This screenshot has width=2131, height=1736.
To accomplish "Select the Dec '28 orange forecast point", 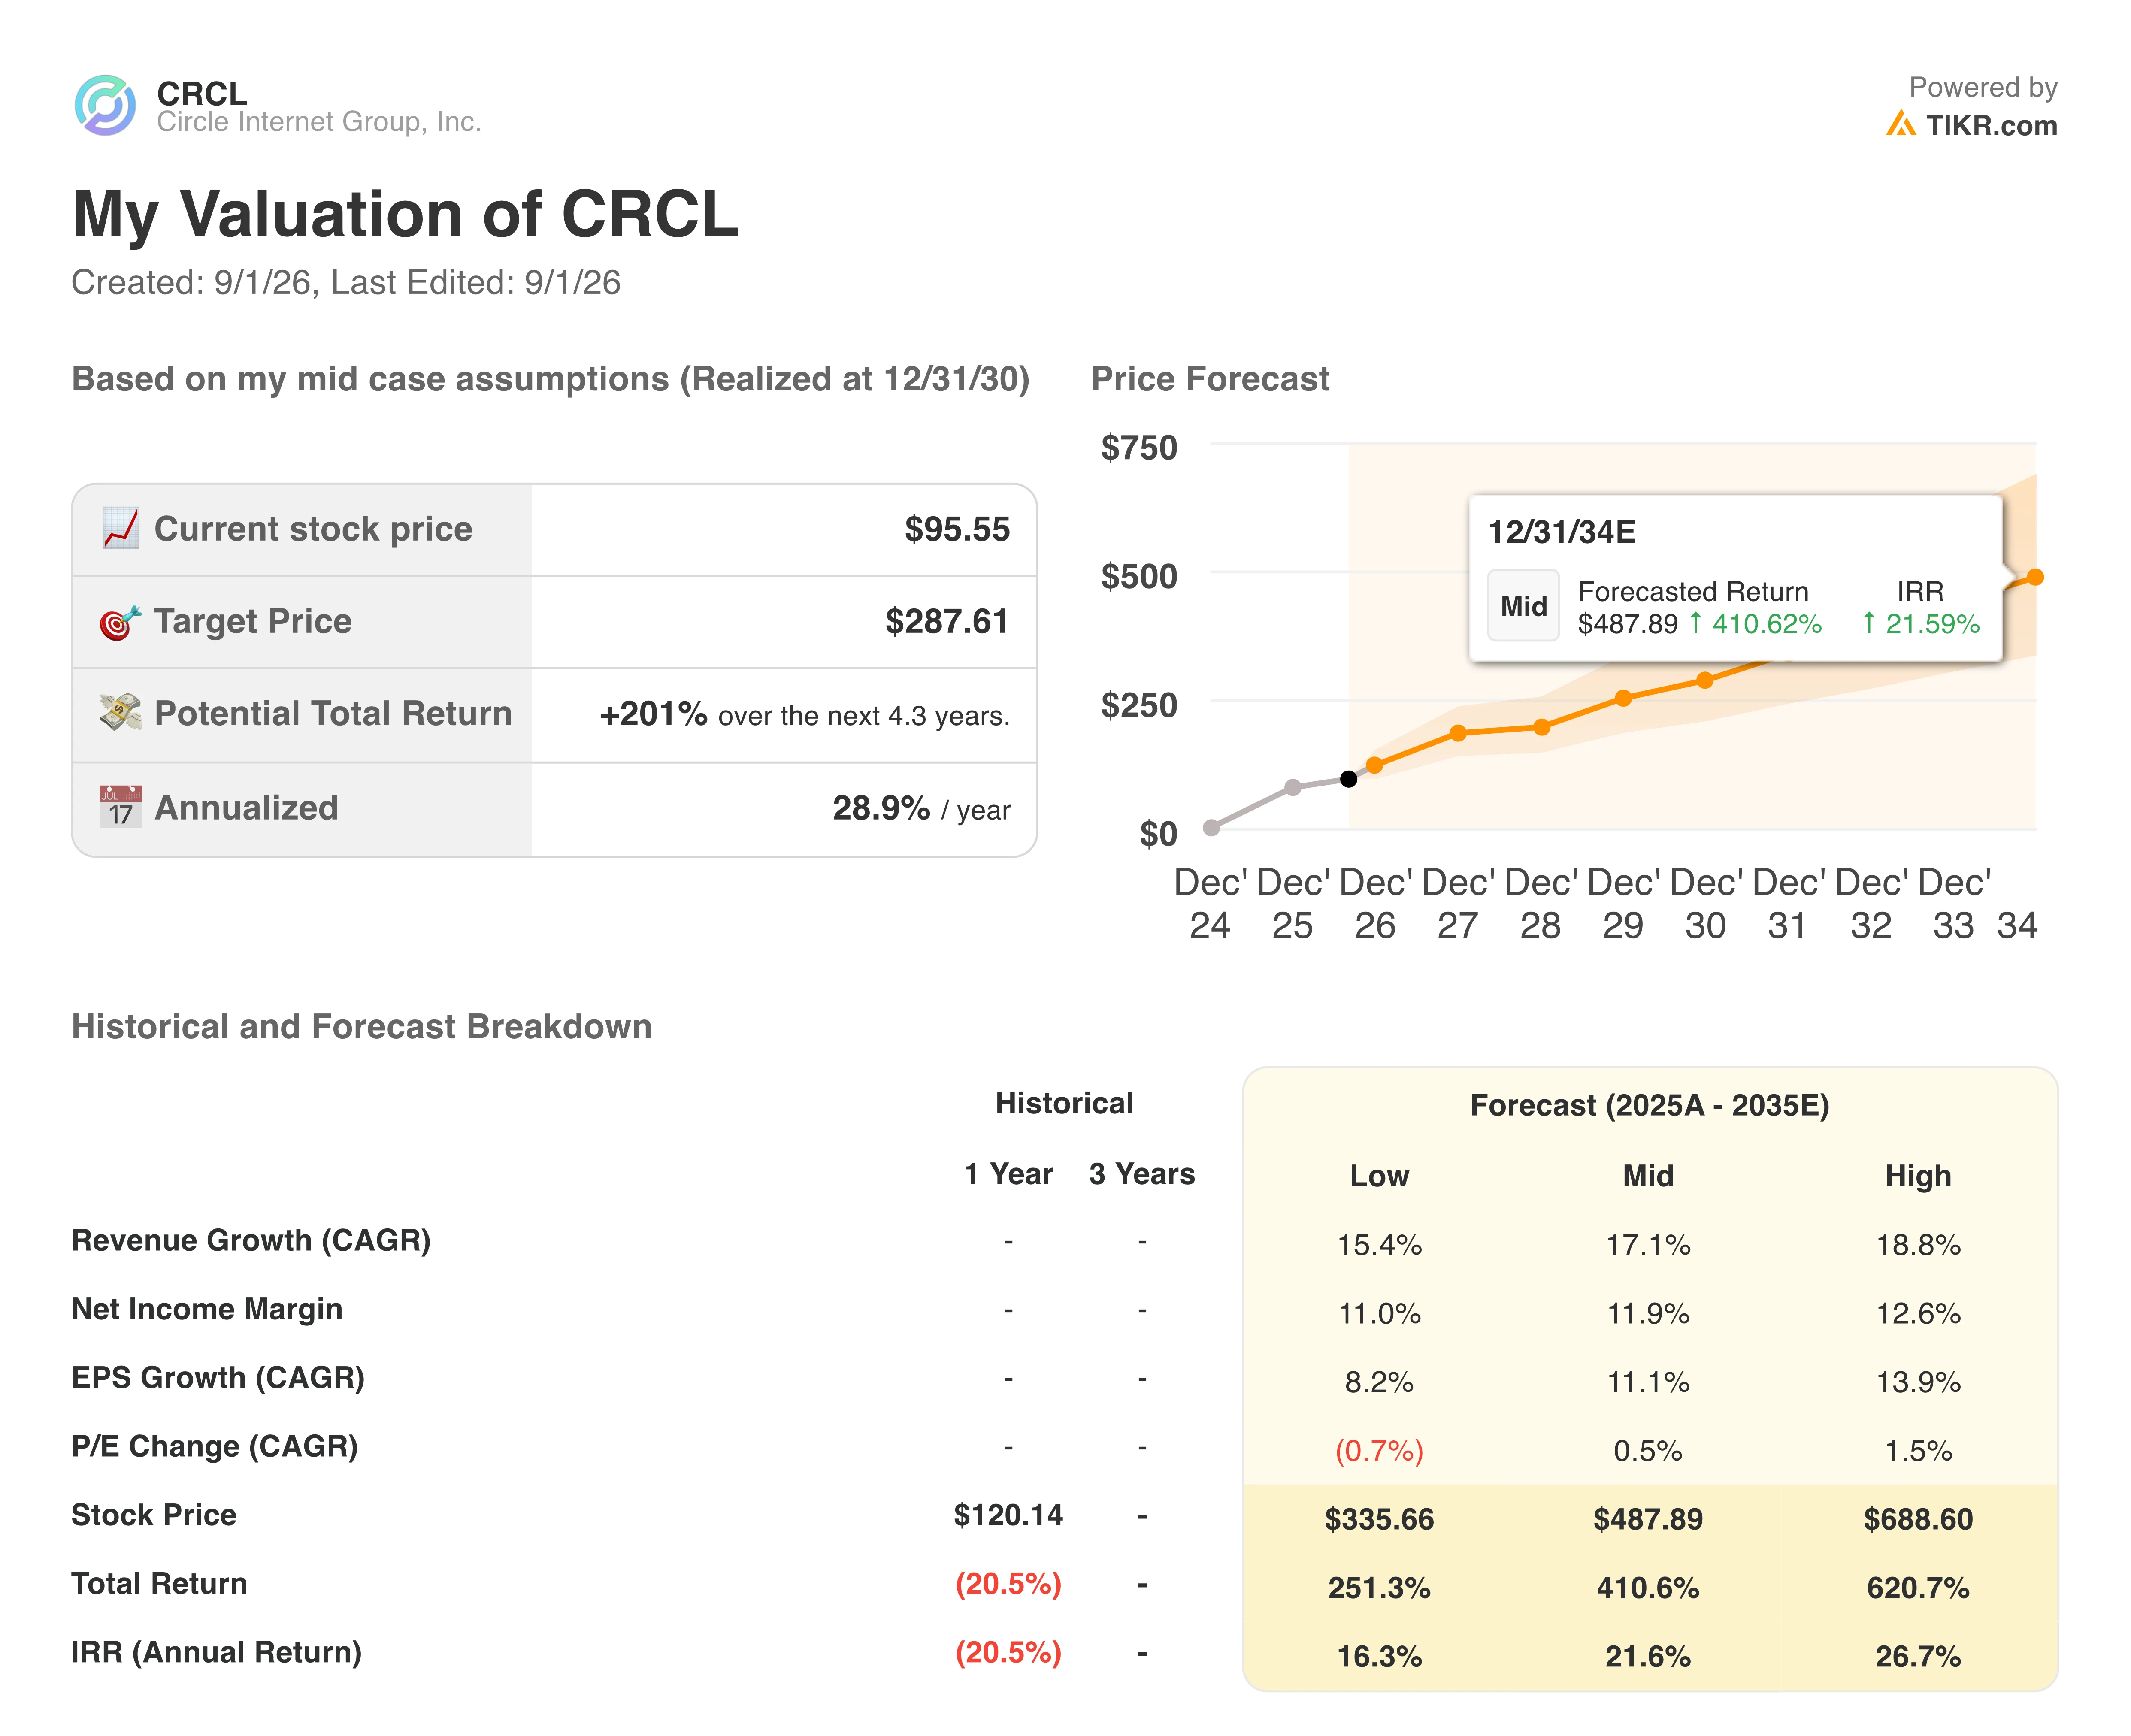I will pyautogui.click(x=1541, y=727).
